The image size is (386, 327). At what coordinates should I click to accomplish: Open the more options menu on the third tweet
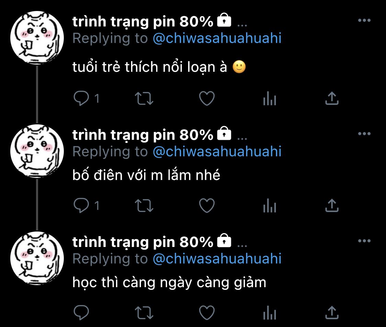364,241
